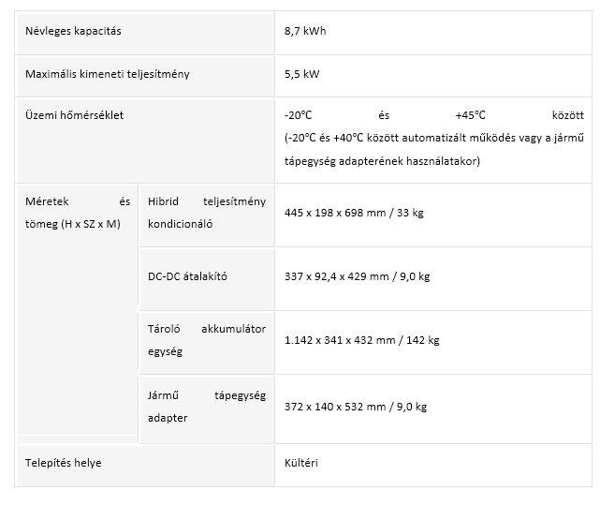Click the Hibrid teljesítmény kondicionáló cell
The height and width of the screenshot is (505, 615).
coord(206,213)
